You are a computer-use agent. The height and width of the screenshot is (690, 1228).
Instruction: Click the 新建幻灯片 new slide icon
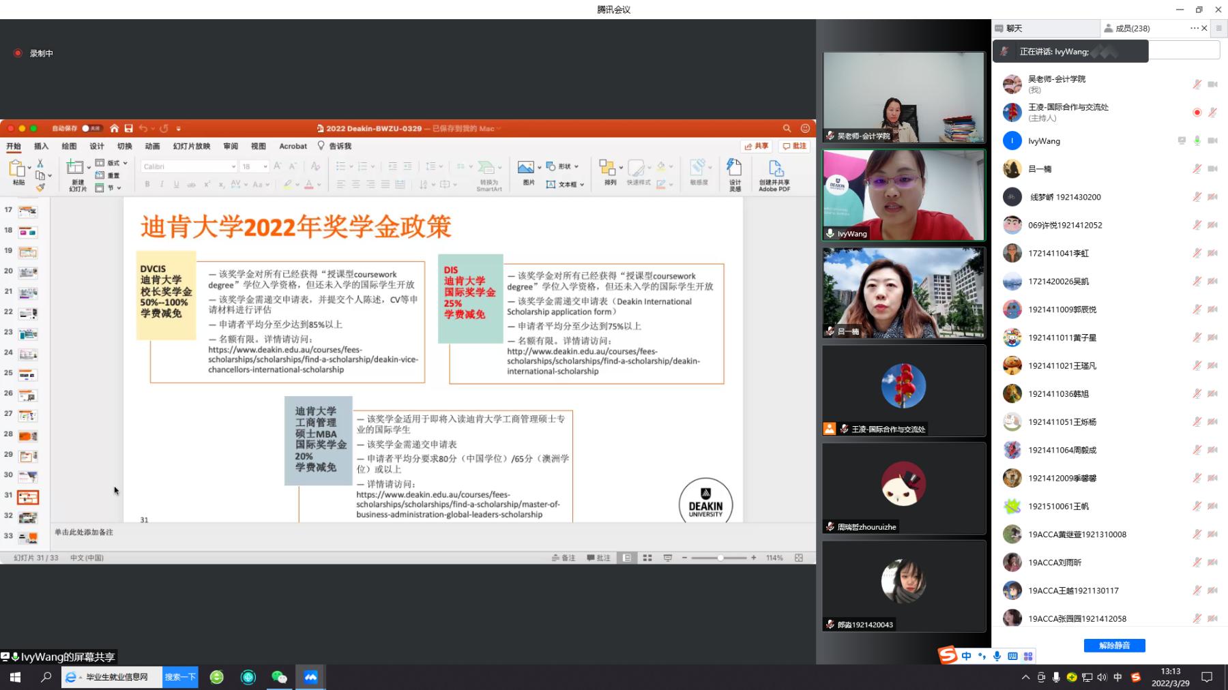pos(74,167)
